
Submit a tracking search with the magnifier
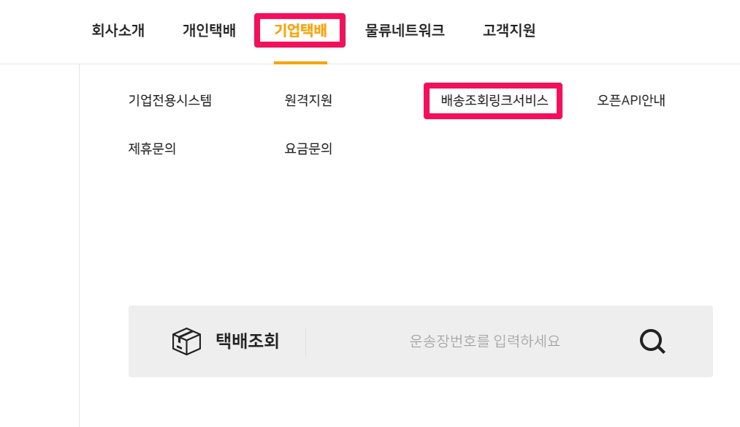(651, 341)
